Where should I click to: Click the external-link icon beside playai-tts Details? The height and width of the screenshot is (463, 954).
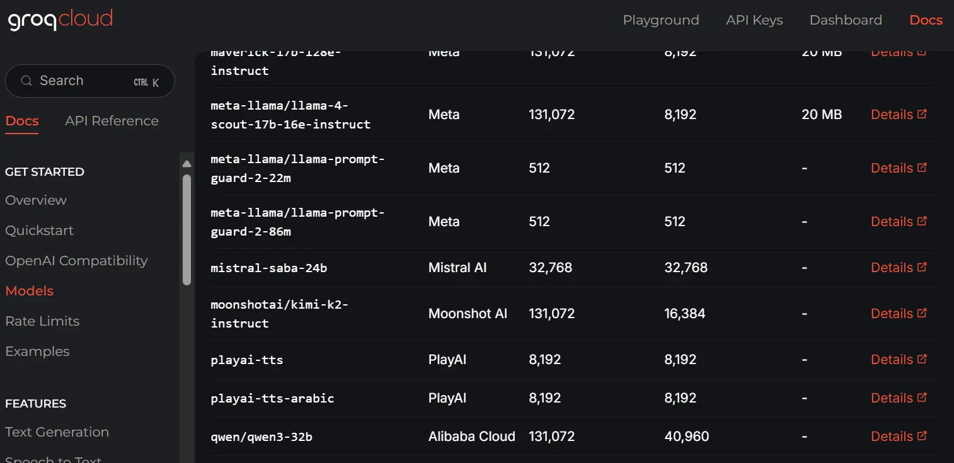click(922, 359)
